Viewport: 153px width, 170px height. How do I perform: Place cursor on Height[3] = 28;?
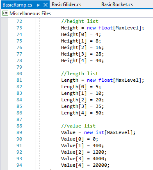click(x=82, y=54)
